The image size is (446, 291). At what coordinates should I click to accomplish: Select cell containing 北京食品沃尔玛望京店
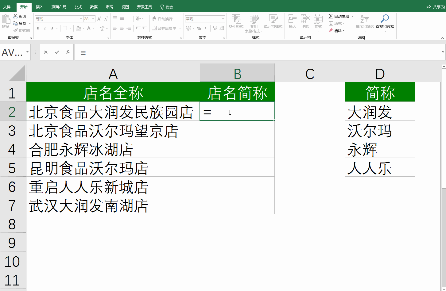pos(113,130)
